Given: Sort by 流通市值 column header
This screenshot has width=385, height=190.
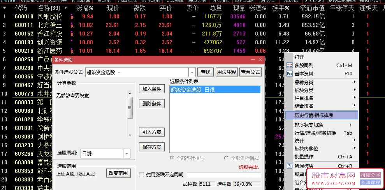Looking at the screenshot, I should point(312,8).
